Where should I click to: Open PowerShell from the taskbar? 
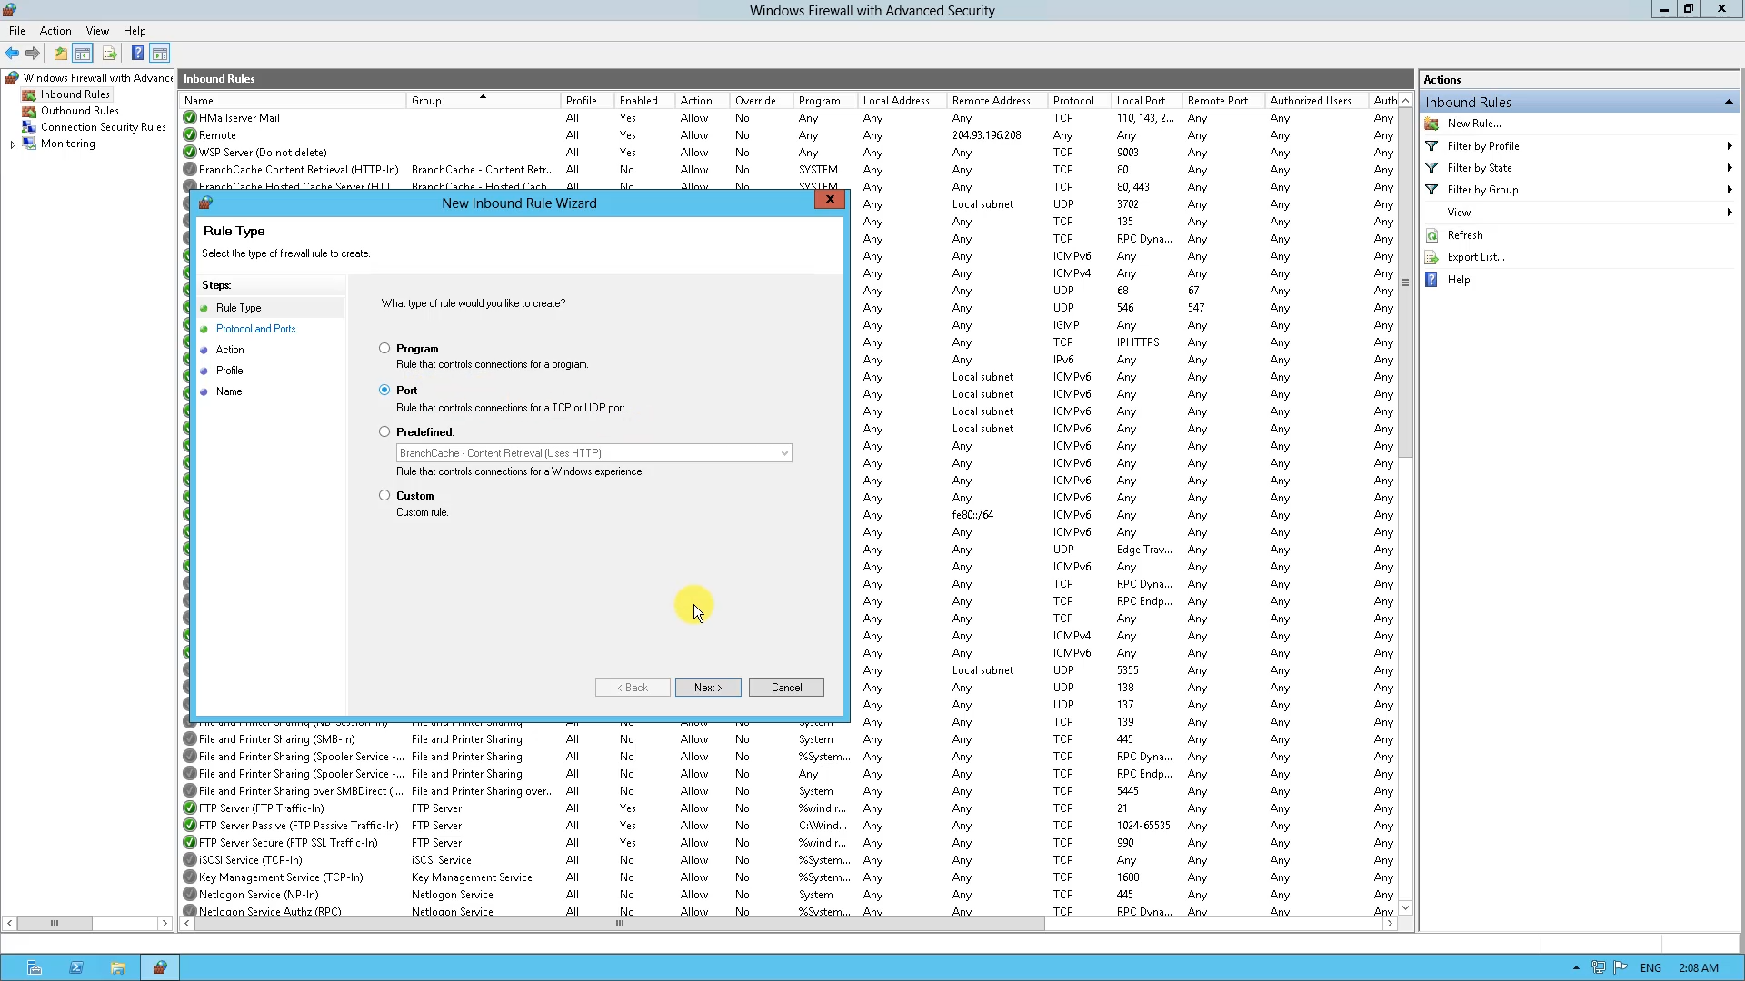click(x=76, y=968)
